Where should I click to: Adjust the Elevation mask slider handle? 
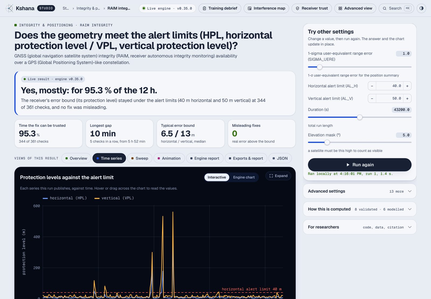(327, 142)
